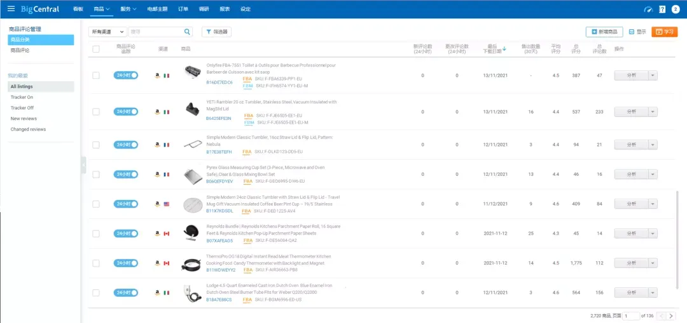Click the BigCentral logo

pyautogui.click(x=40, y=9)
